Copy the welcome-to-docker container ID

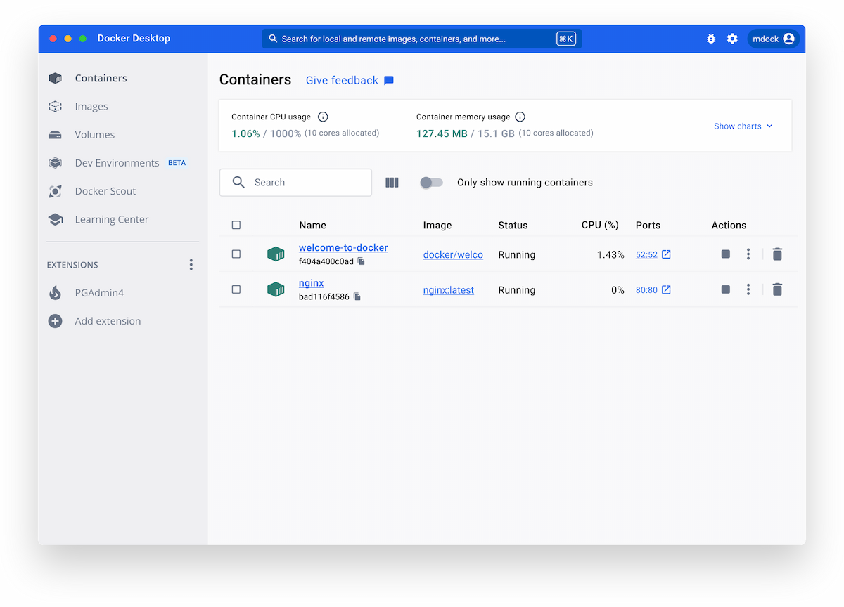[362, 261]
